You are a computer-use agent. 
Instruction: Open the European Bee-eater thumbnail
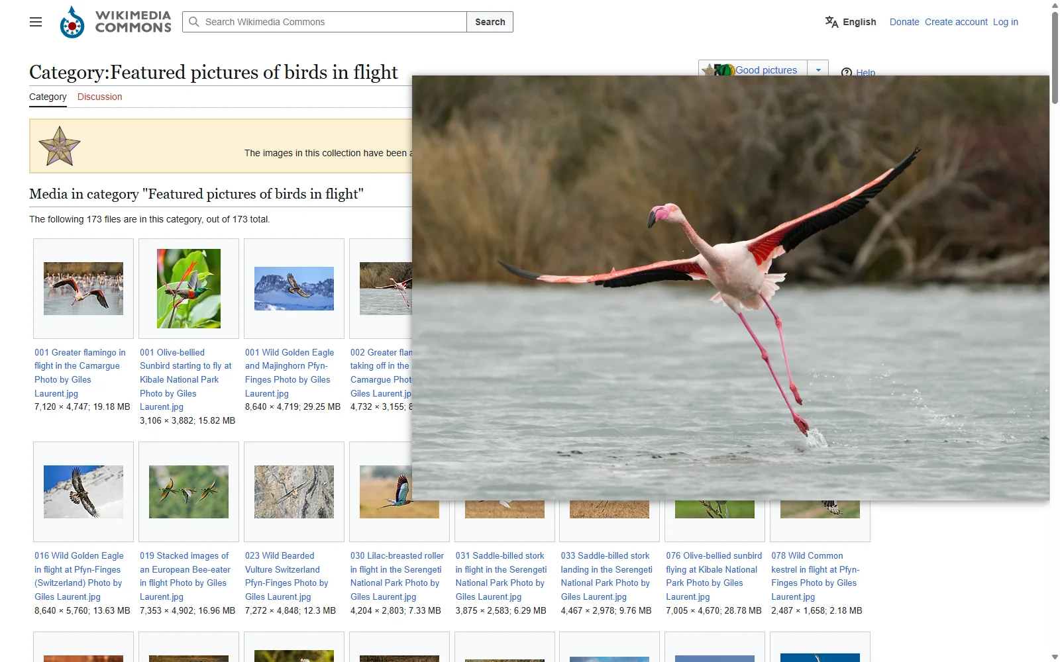(x=189, y=492)
